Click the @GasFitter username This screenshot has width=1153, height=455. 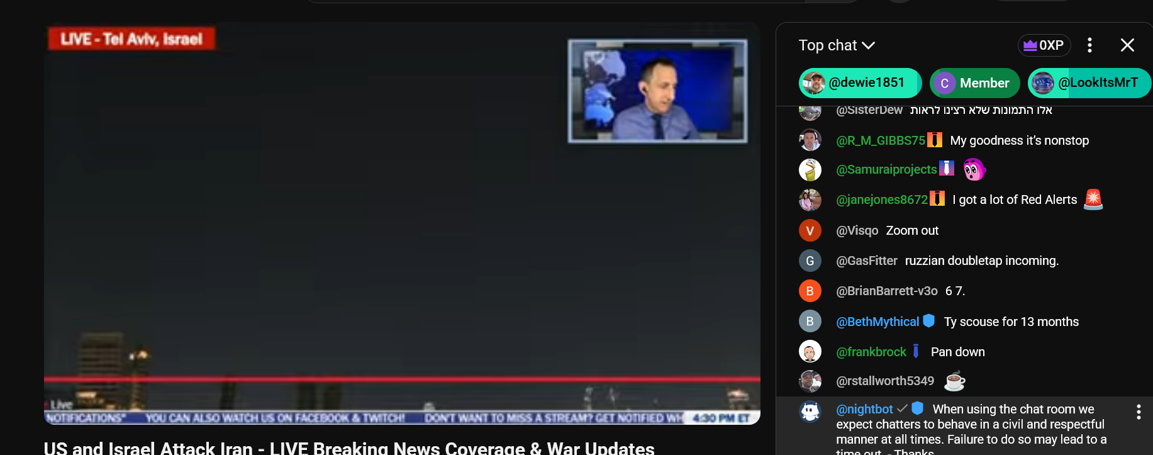coord(867,261)
